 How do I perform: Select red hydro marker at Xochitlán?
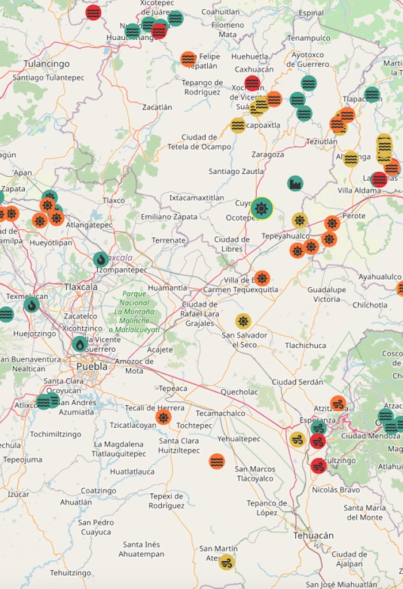252,83
